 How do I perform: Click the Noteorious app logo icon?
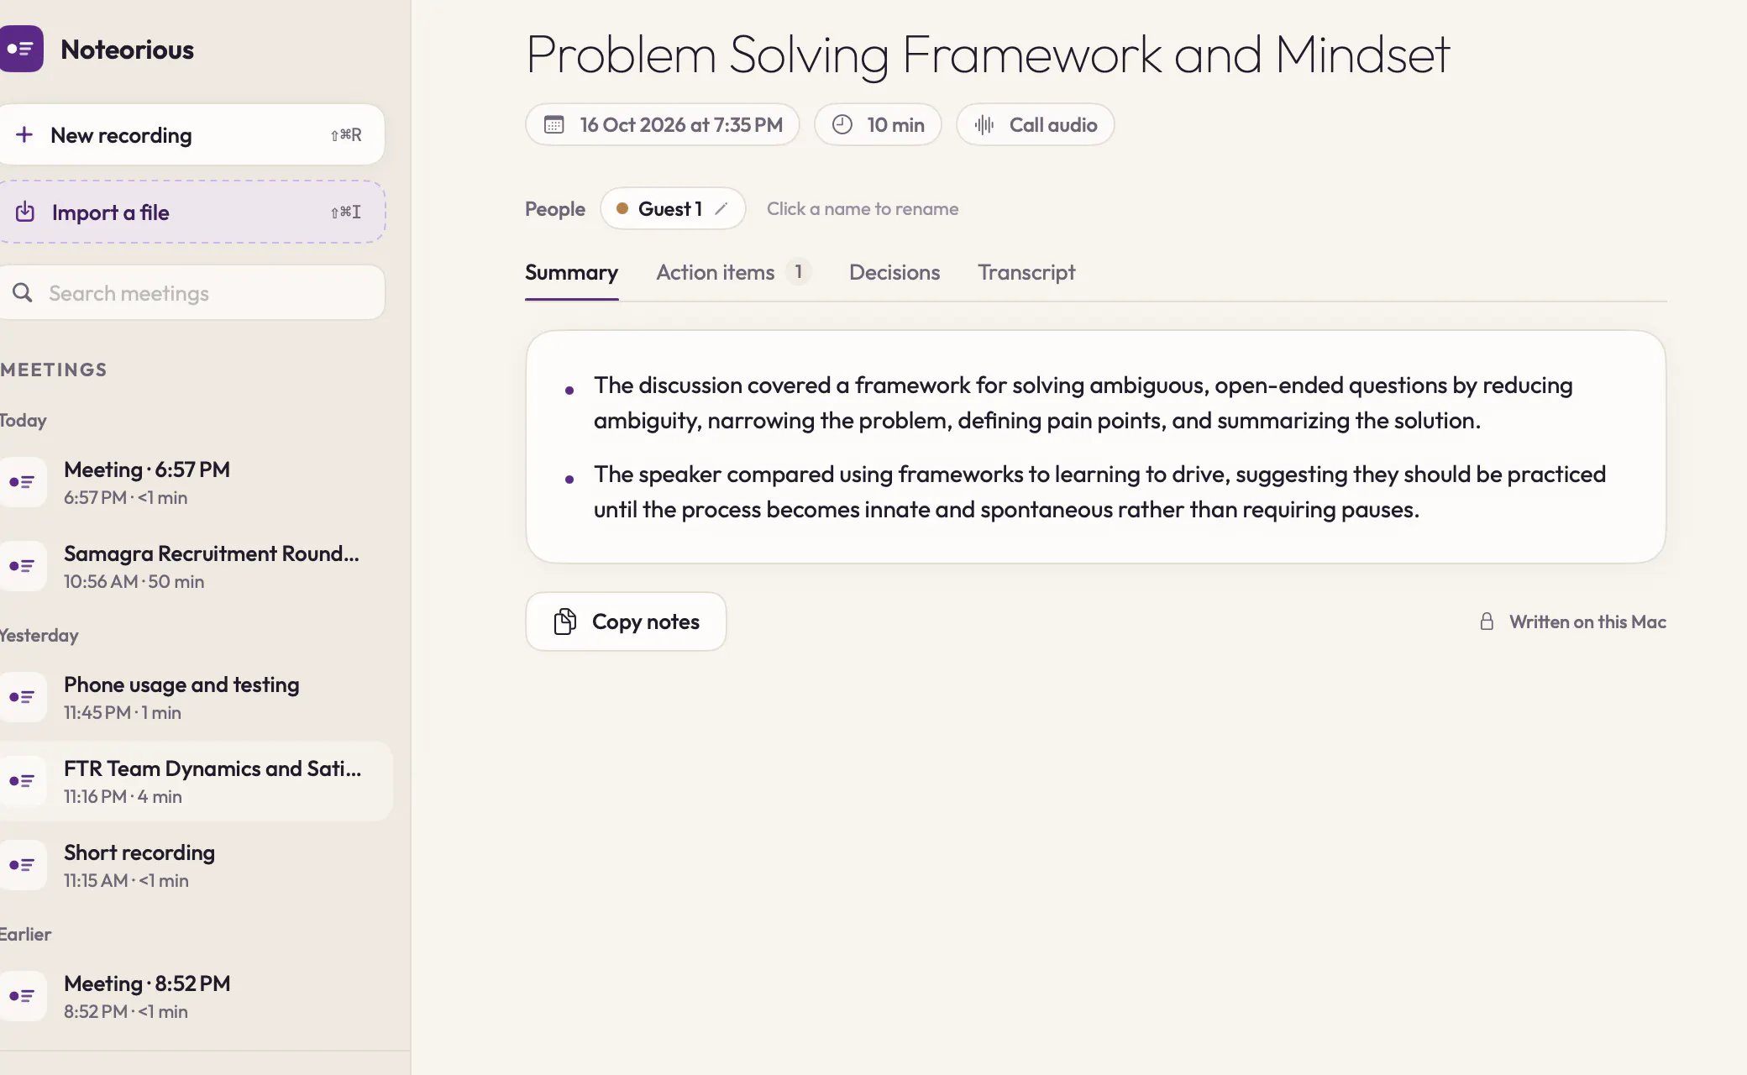tap(21, 49)
